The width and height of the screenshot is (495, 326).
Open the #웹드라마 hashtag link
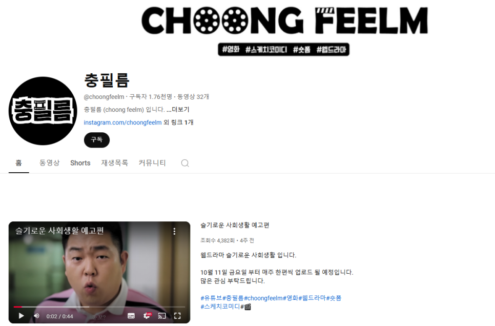coord(312,298)
